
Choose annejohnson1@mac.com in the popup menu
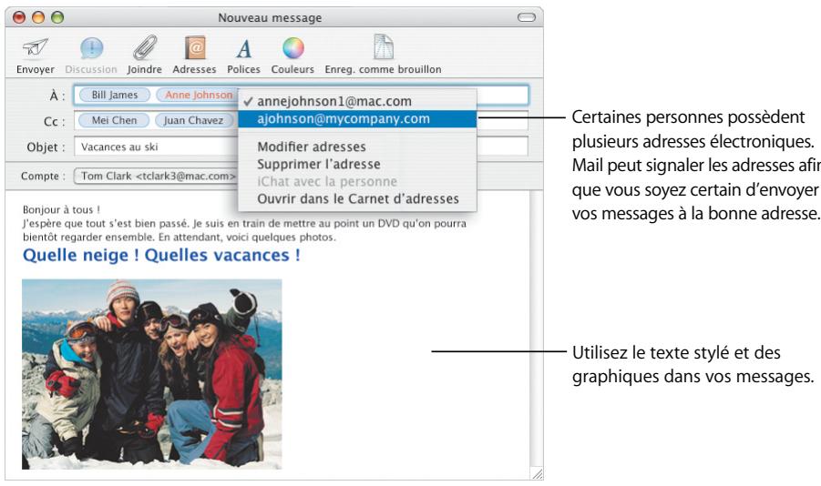[x=357, y=101]
